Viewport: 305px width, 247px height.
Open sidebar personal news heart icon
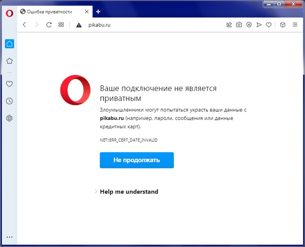[x=9, y=84]
